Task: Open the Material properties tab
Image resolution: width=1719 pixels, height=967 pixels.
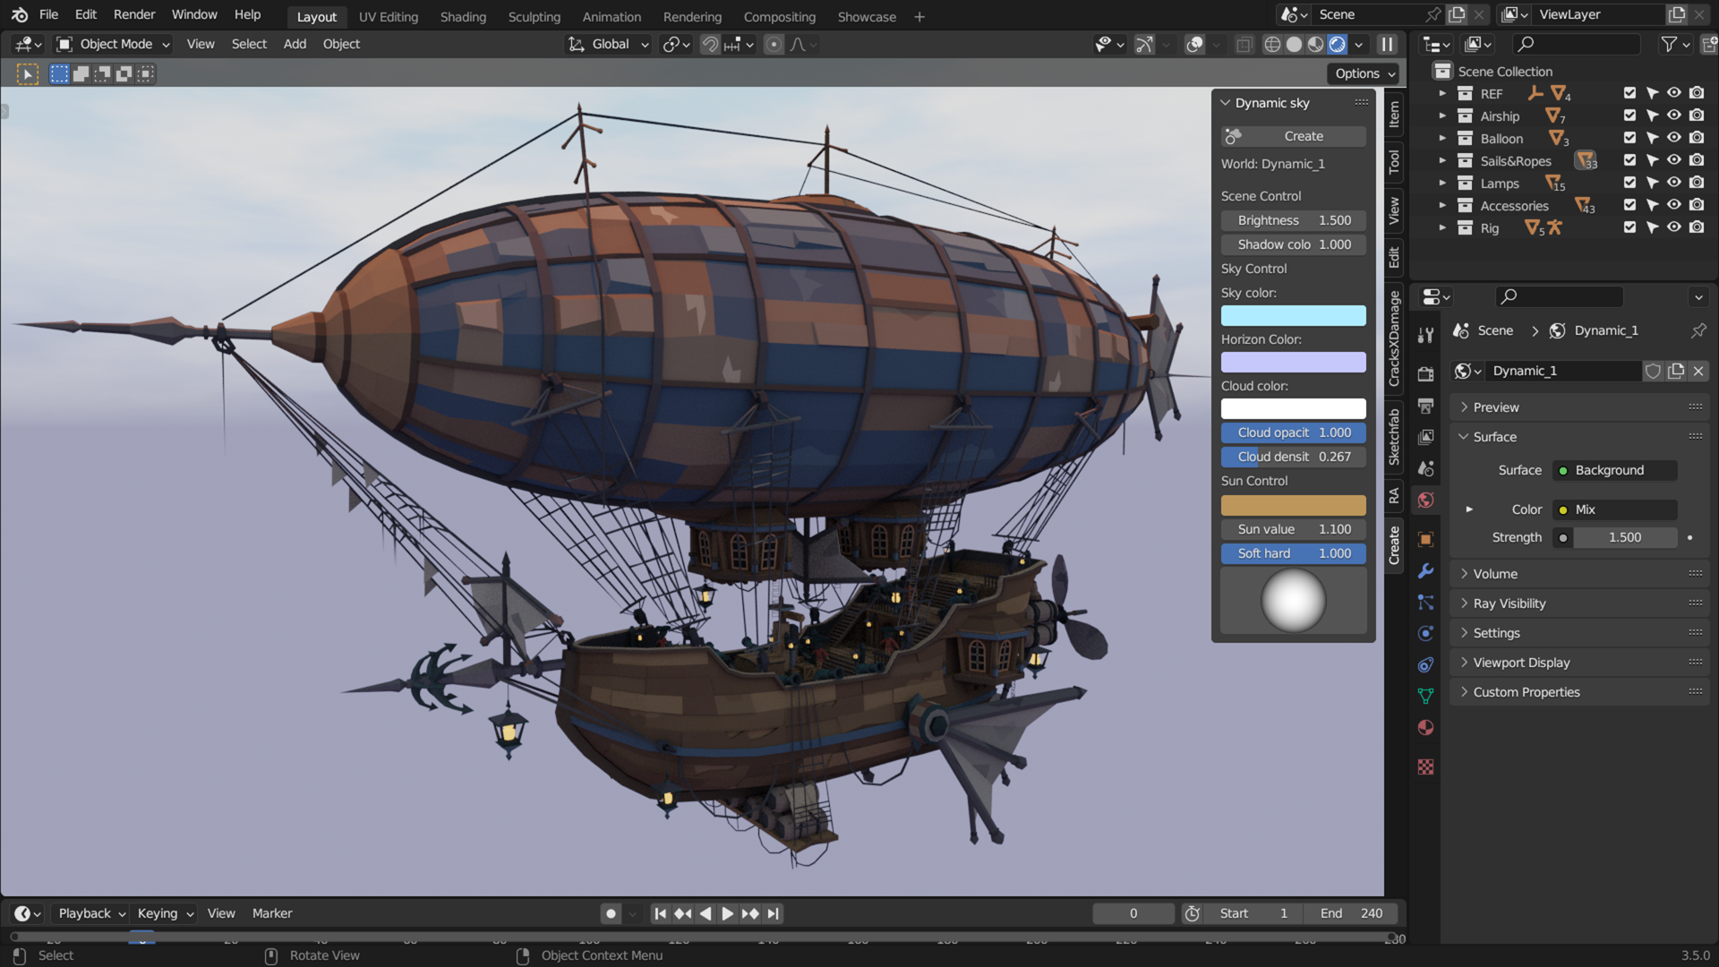Action: click(x=1425, y=727)
